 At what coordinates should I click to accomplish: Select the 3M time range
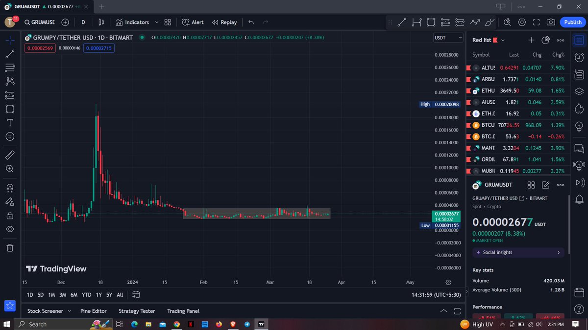[63, 295]
